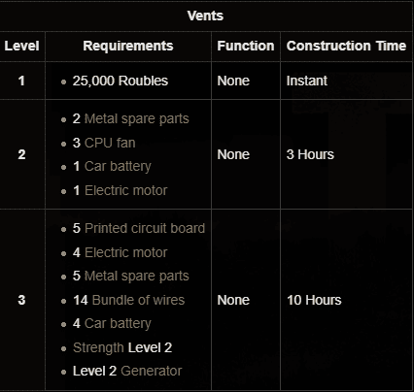
Task: Open the Strength skill link
Action: click(98, 348)
